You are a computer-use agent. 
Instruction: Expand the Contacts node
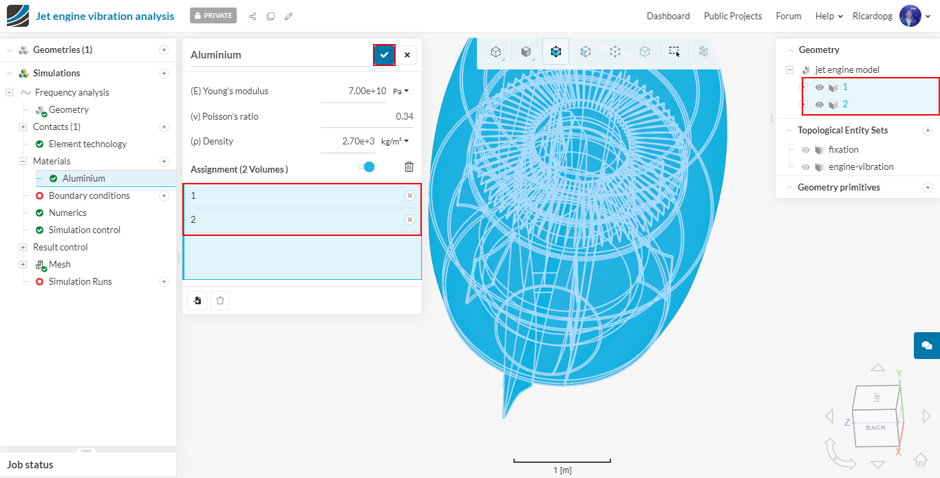click(x=23, y=127)
